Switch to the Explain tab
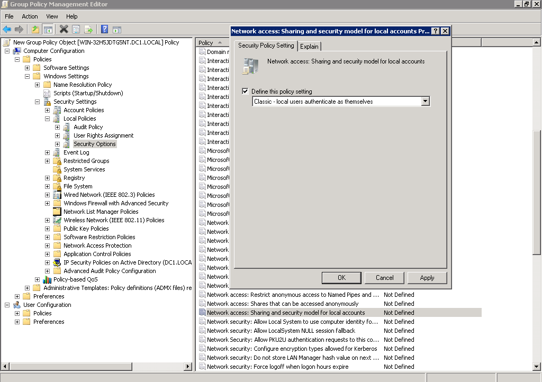 tap(309, 47)
